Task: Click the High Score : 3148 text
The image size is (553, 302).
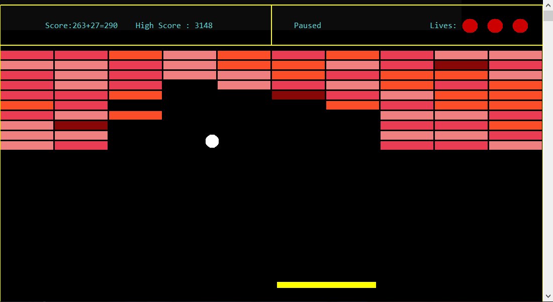Action: coord(174,25)
